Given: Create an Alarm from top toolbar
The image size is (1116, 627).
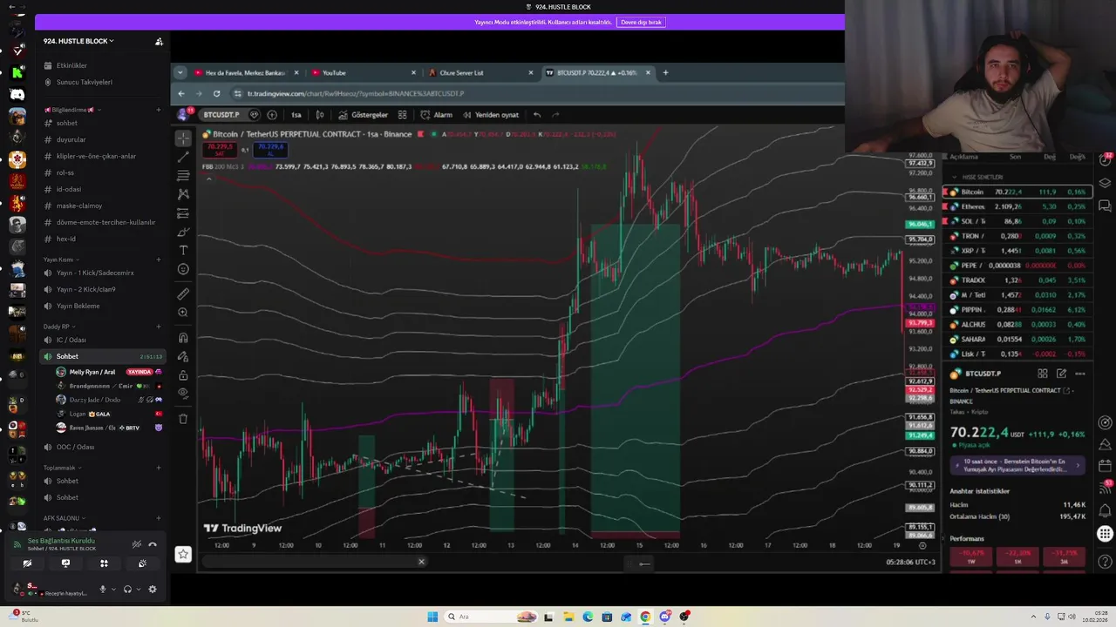Looking at the screenshot, I should [x=436, y=114].
